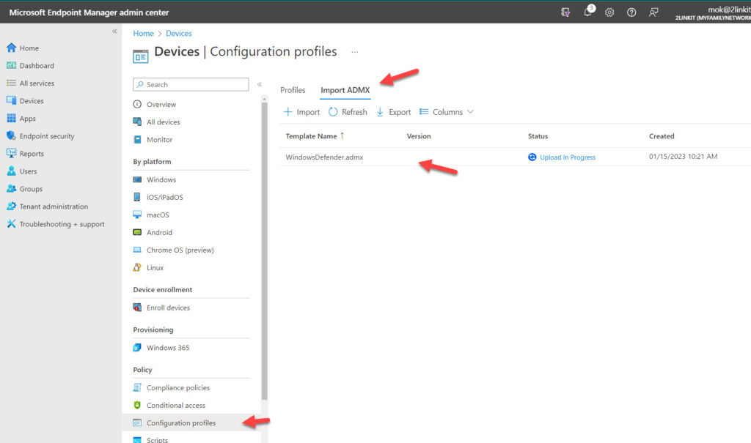
Task: Open the feedback person icon
Action: [x=653, y=12]
